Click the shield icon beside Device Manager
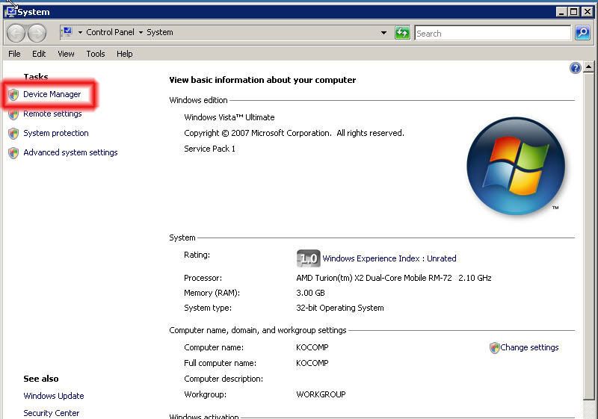598x419 pixels. point(13,94)
